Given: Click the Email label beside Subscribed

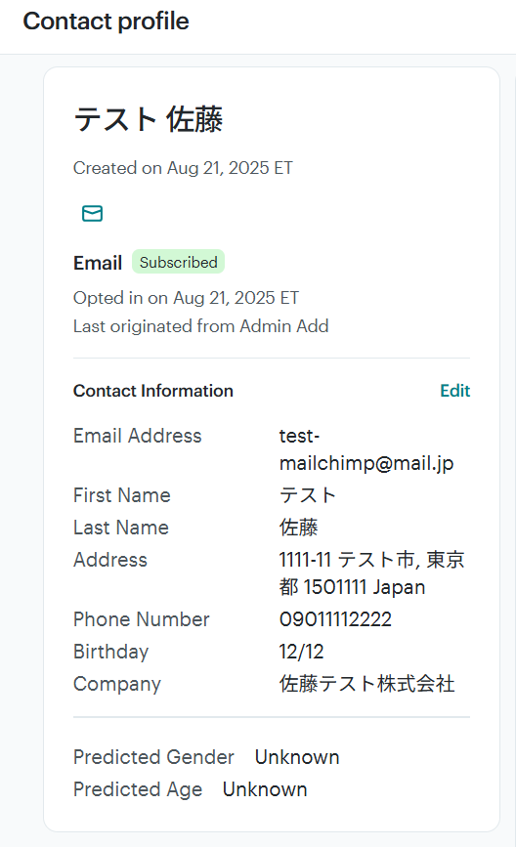Looking at the screenshot, I should [x=98, y=263].
